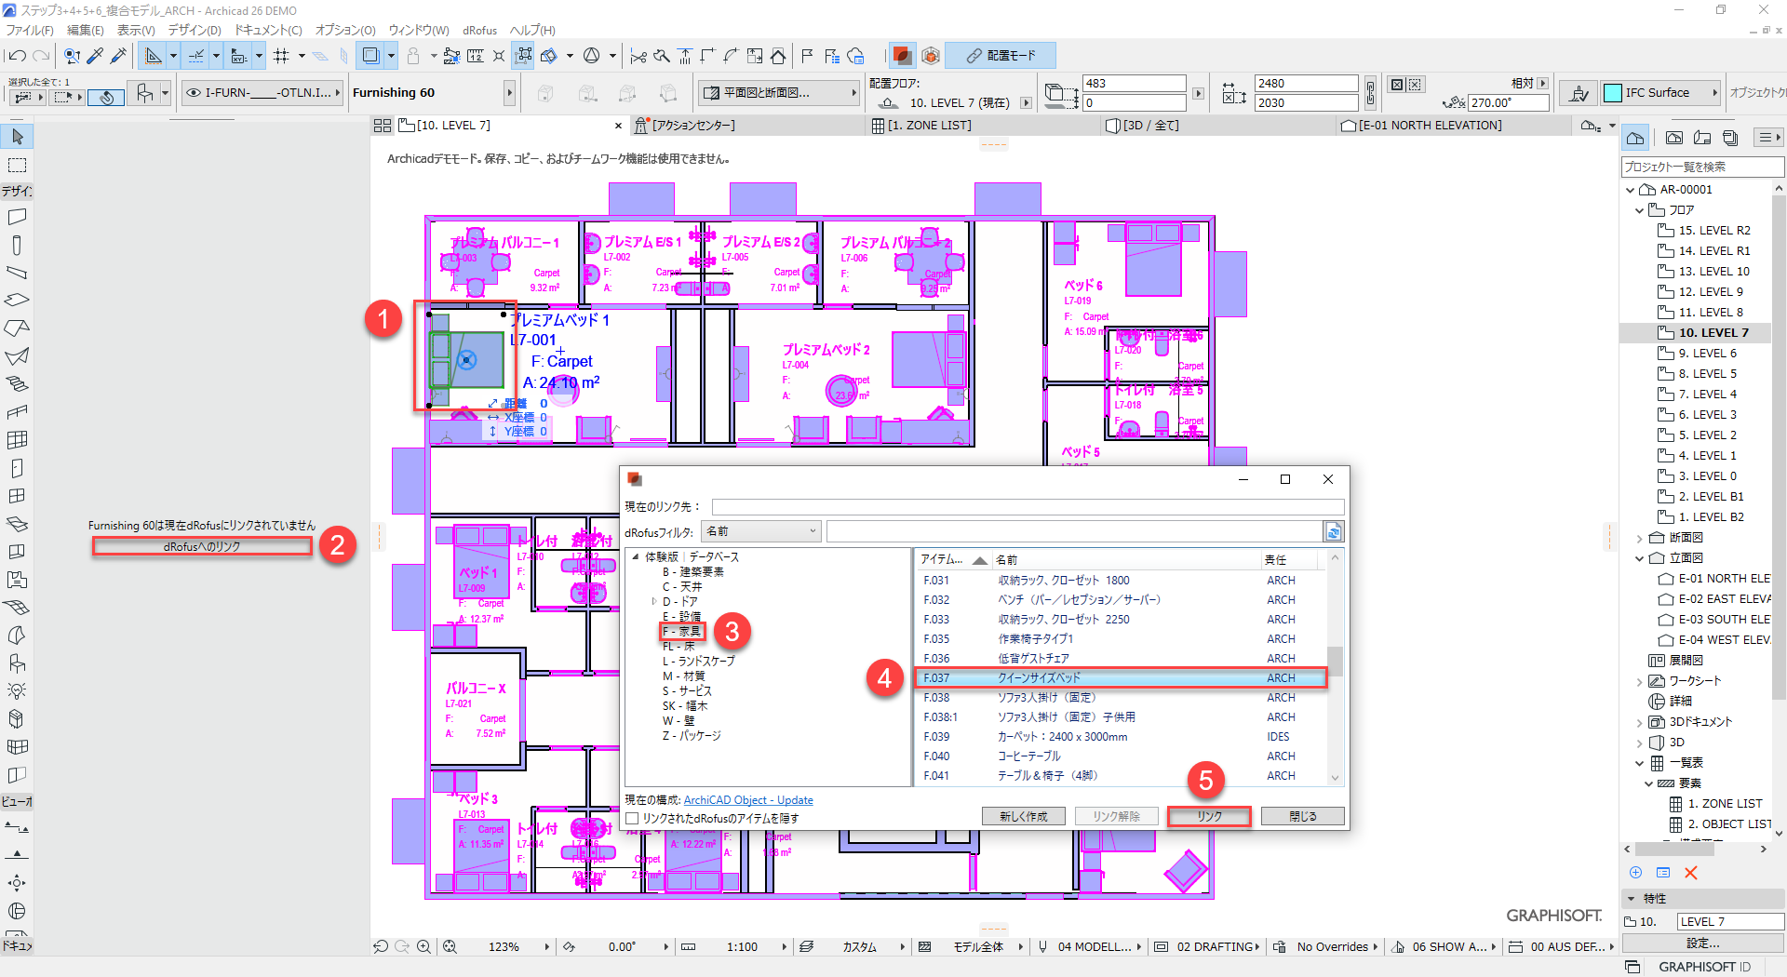Viewport: 1787px width, 977px height.
Task: Open the ArchiCAD Object - Update link
Action: click(747, 800)
